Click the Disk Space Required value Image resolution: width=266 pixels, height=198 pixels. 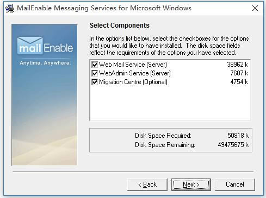(238, 136)
